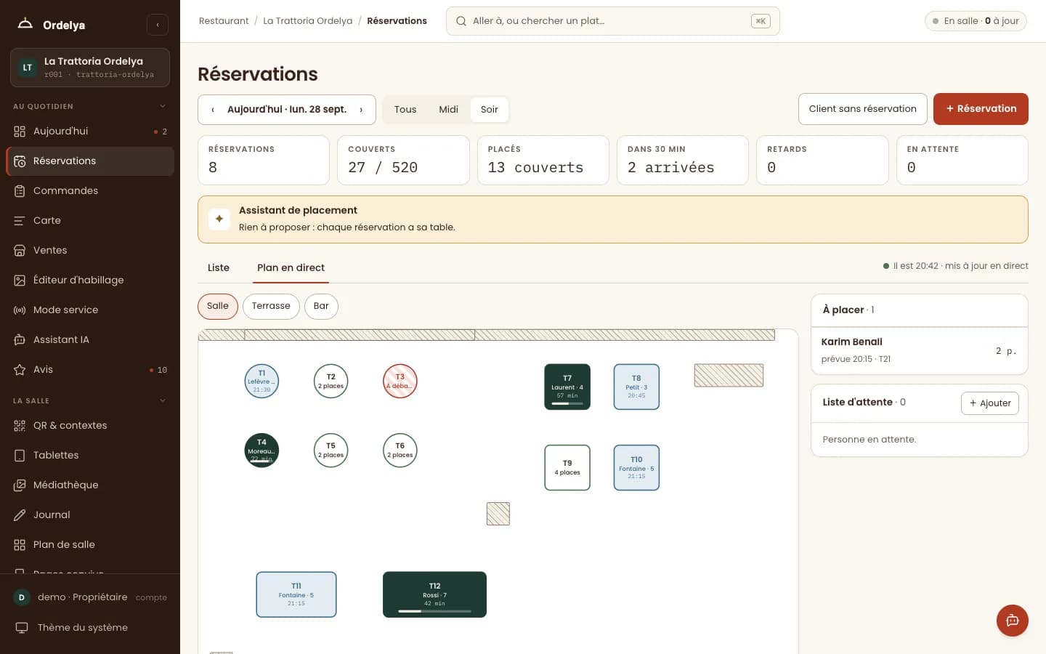Viewport: 1046px width, 654px height.
Task: Open the Commandes clipboard icon
Action: (x=20, y=191)
